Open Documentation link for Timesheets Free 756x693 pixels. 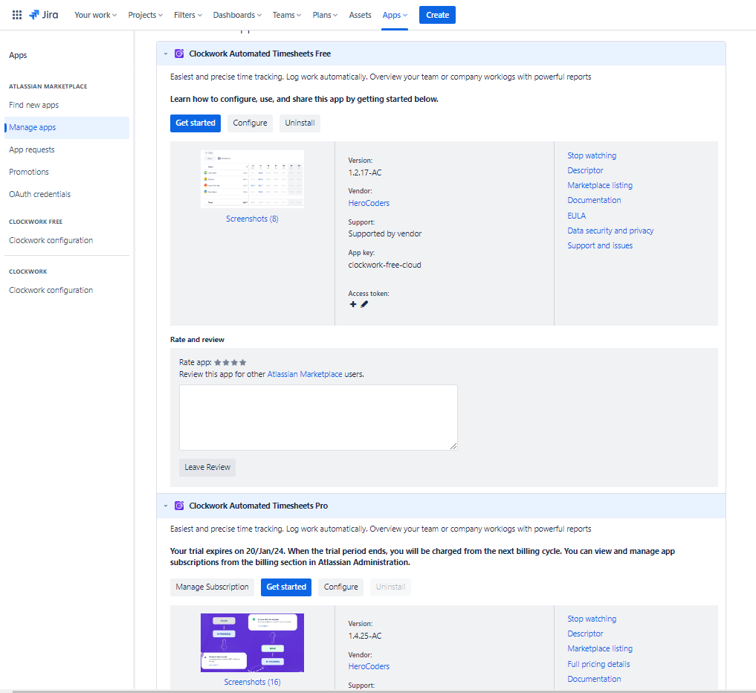coord(594,200)
